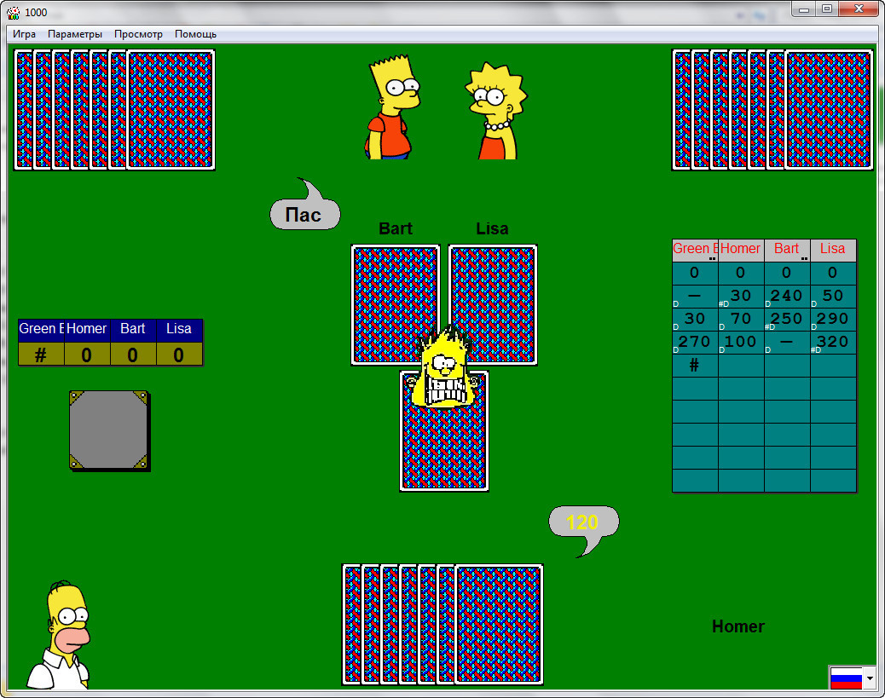The width and height of the screenshot is (885, 698).
Task: Click Green E header in left scoreboard
Action: pos(41,329)
